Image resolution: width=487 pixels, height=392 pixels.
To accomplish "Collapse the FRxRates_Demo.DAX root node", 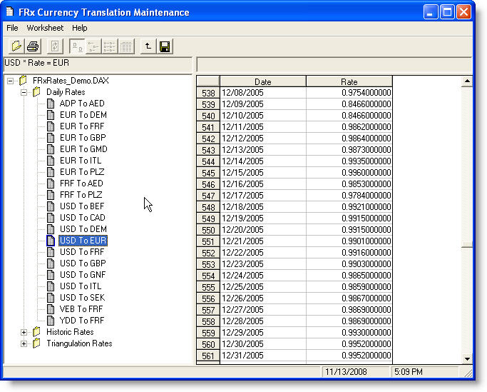I will pyautogui.click(x=10, y=81).
